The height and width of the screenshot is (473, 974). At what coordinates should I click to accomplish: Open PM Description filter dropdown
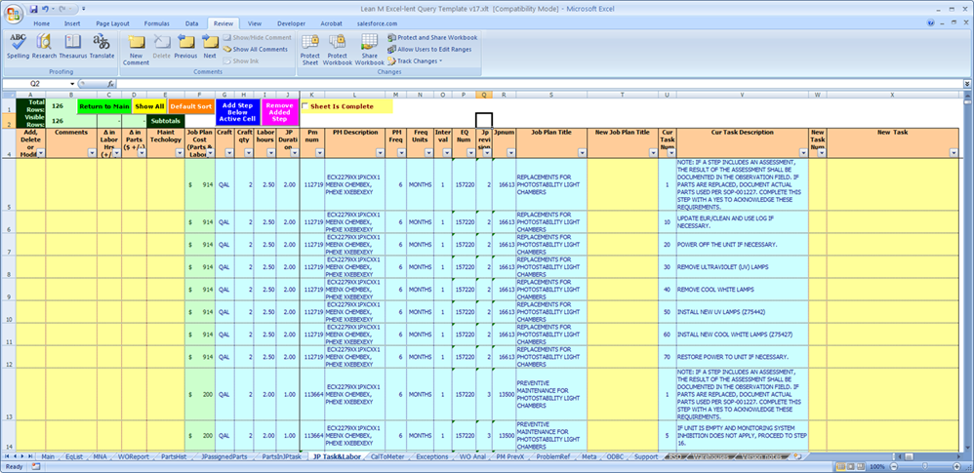pyautogui.click(x=379, y=153)
